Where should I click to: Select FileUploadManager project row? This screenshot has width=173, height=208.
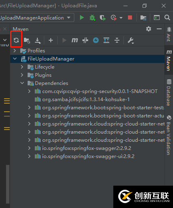(x=87, y=59)
